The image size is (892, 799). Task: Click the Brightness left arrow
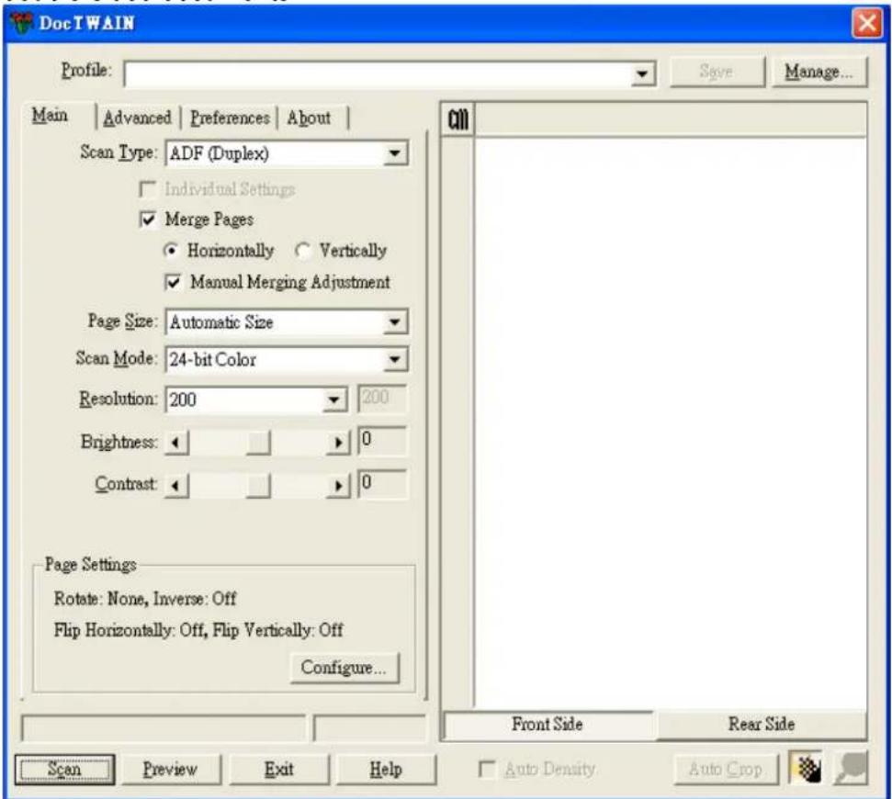pos(176,442)
